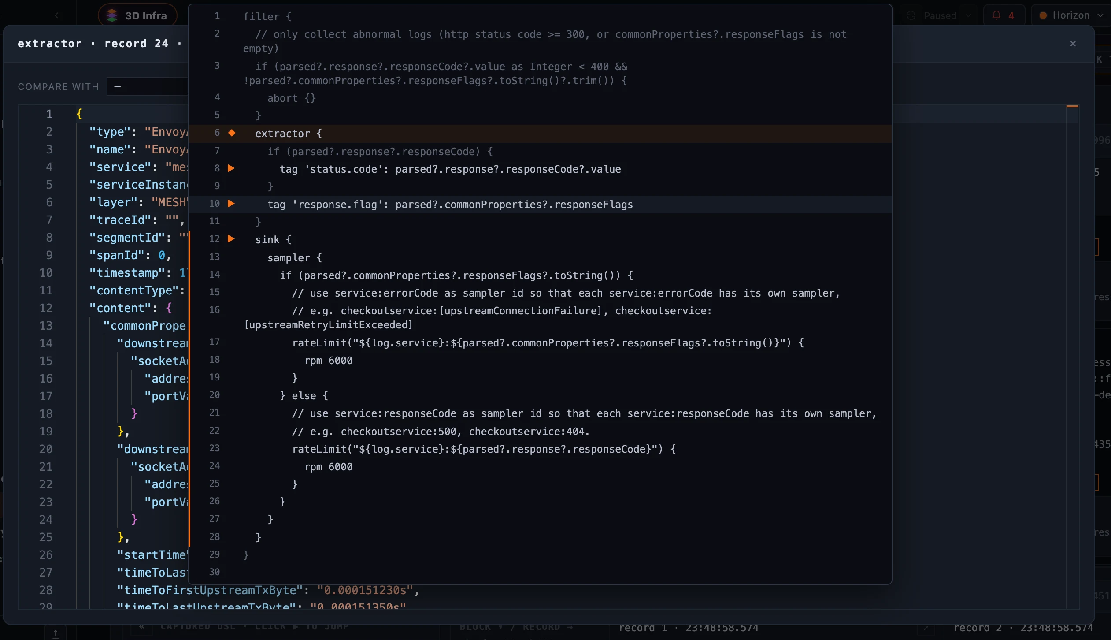Click the "tag 'status.code'" line text
The width and height of the screenshot is (1111, 640).
pos(450,169)
